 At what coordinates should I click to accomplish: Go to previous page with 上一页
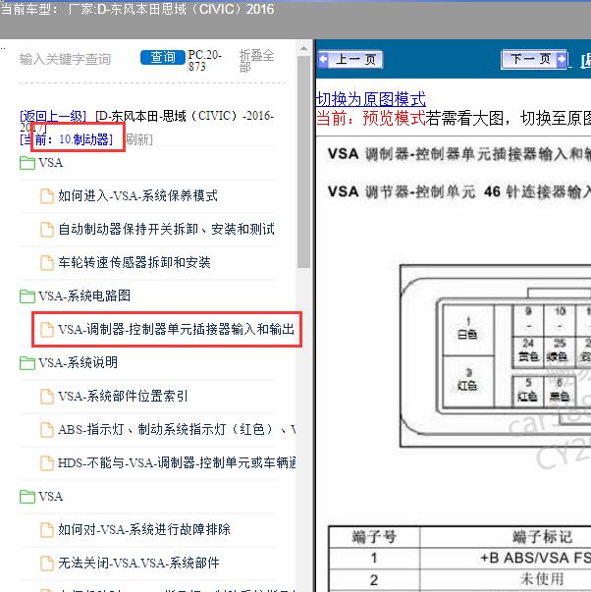tap(350, 59)
